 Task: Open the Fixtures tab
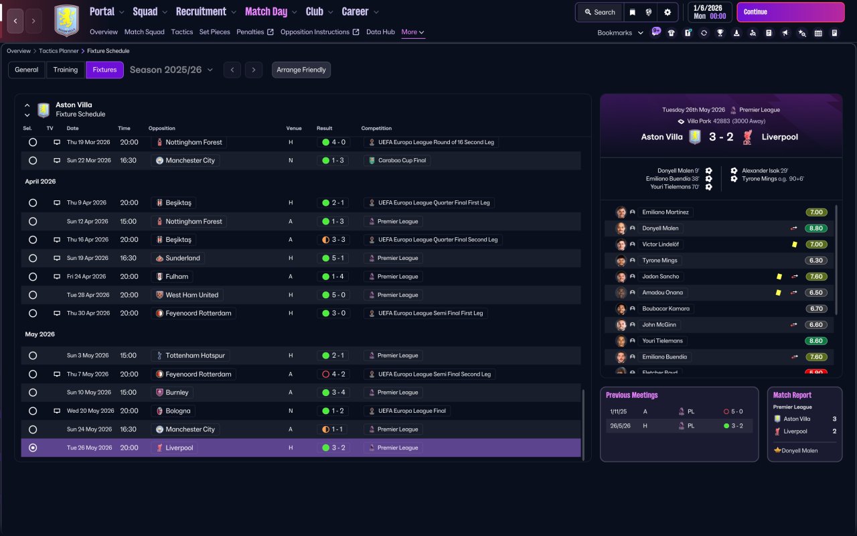pos(104,70)
